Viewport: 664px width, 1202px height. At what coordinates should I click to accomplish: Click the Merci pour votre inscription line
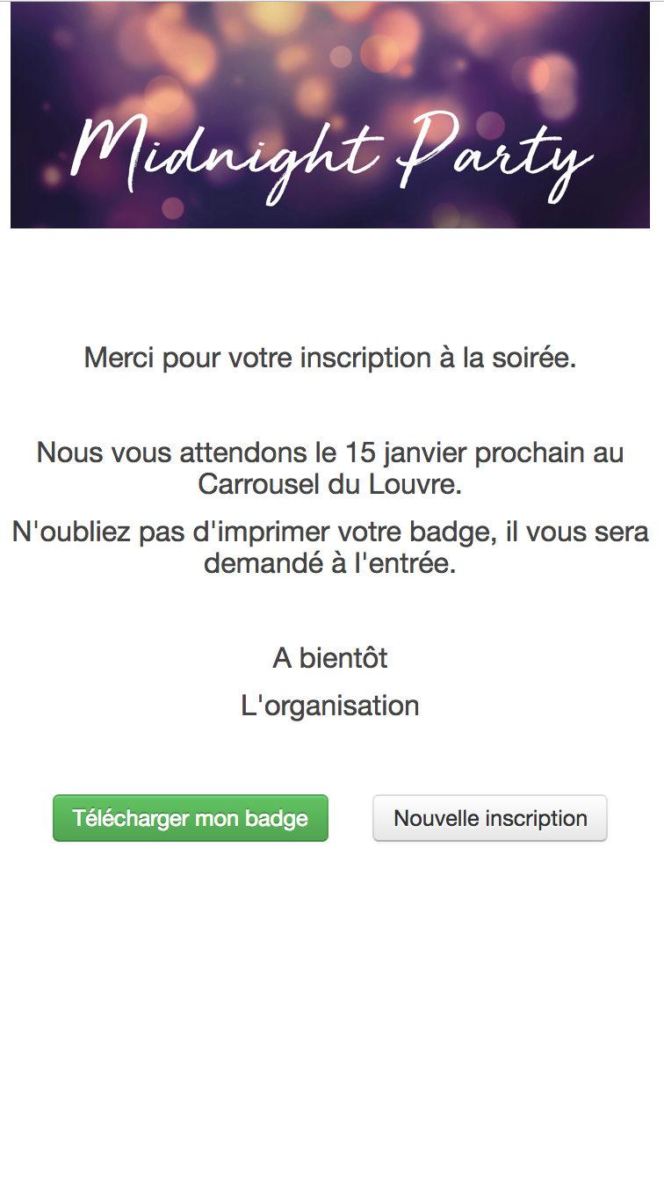[330, 358]
